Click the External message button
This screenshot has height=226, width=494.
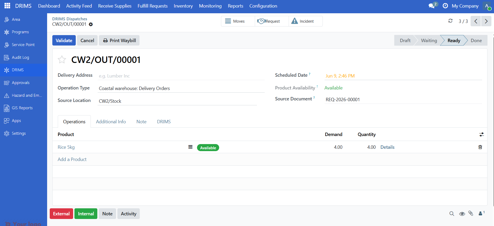[x=61, y=214]
